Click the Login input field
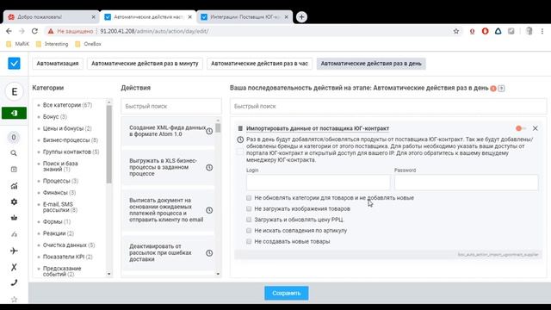 [x=318, y=183]
